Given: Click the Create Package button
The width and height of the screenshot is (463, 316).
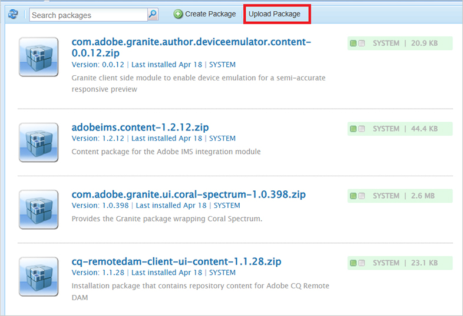Looking at the screenshot, I should coord(204,14).
